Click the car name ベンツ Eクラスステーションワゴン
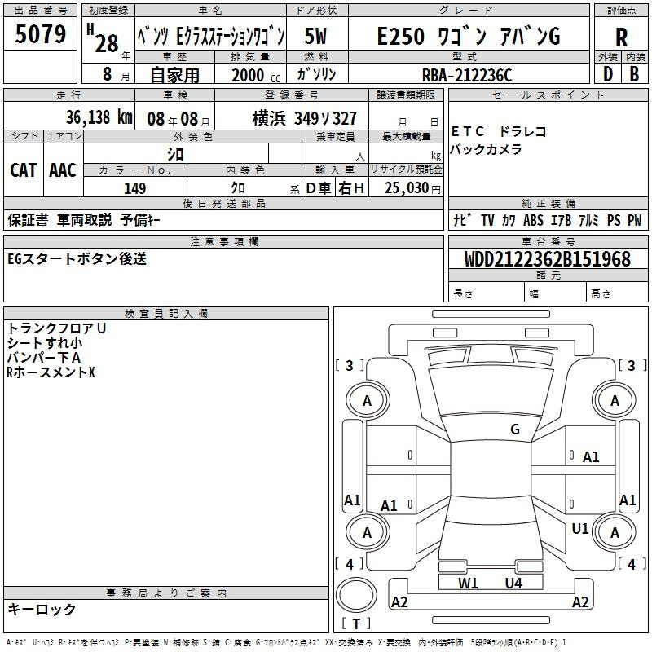Viewport: 652px width, 652px height. pos(211,37)
